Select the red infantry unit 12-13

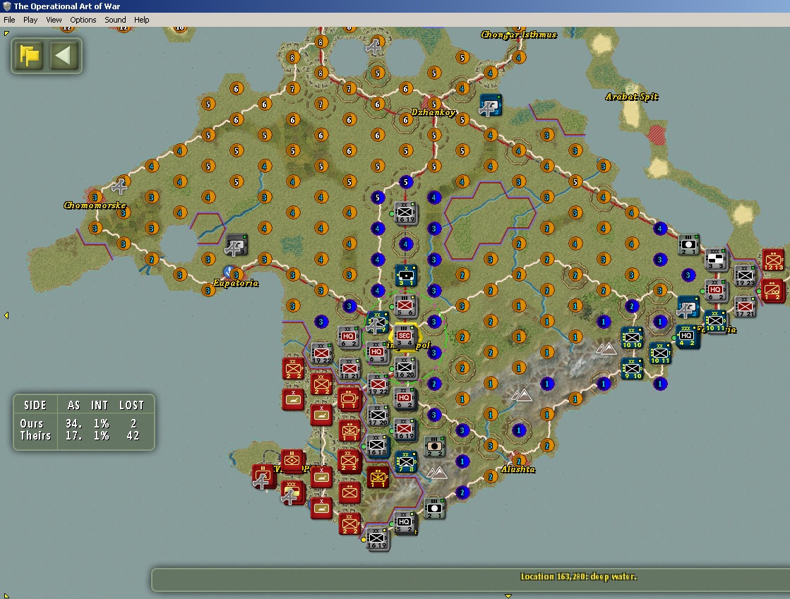pos(773,260)
